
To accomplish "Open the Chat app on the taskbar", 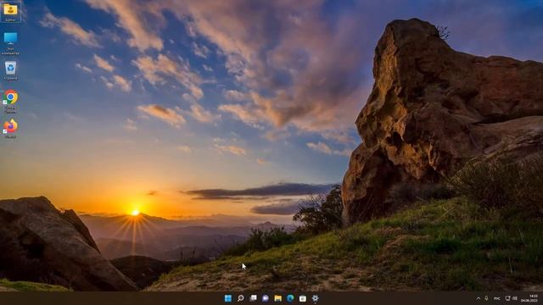I will tap(266, 298).
